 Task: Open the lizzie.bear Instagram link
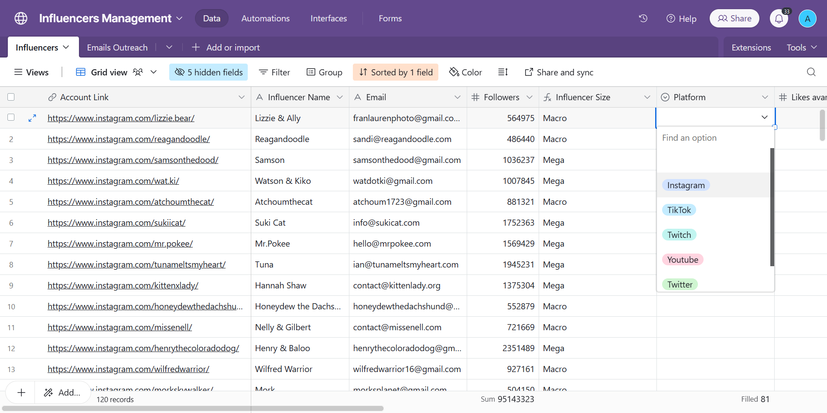[x=121, y=118]
